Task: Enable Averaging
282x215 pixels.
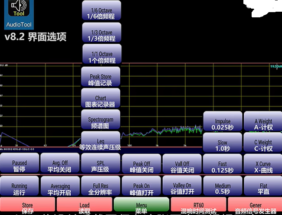Action: [60, 186]
